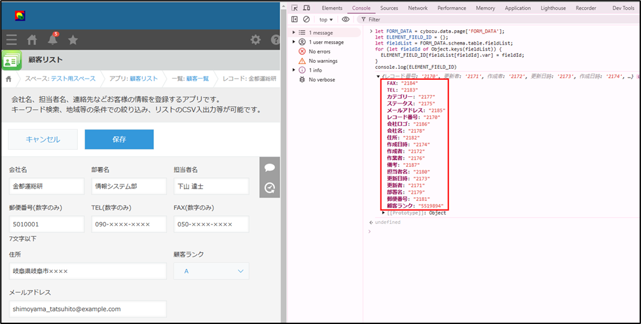Viewport: 641px width, 324px height.
Task: Open the record history clock icon
Action: click(269, 188)
